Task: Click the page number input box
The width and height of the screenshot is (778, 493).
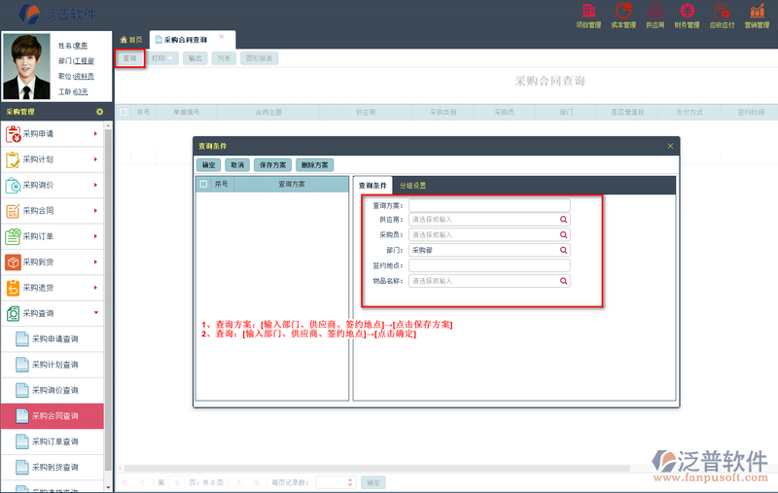Action: (x=177, y=482)
